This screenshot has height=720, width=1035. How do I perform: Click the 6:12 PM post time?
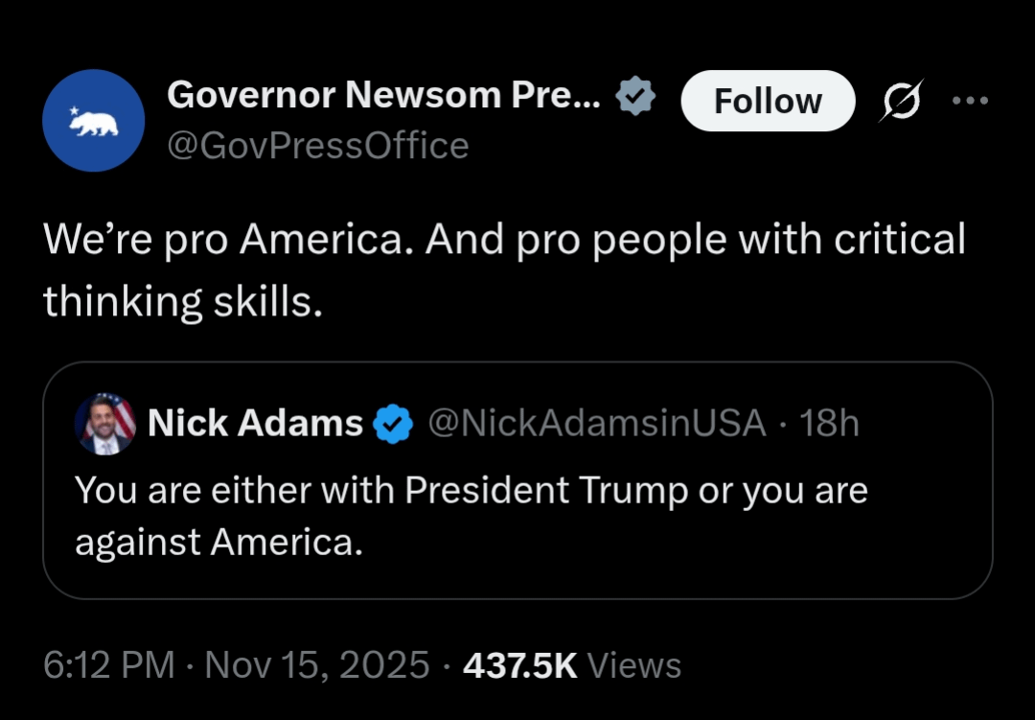(x=109, y=664)
